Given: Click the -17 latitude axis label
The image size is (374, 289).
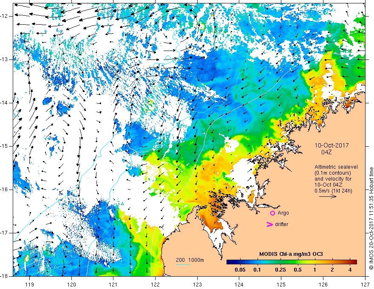Looking at the screenshot, I should click(x=4, y=233).
